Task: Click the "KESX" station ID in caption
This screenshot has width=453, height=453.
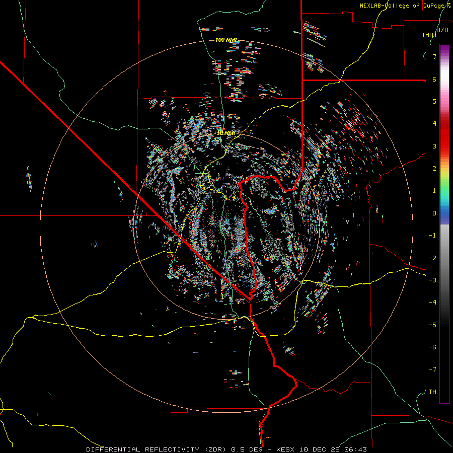Action: [x=285, y=449]
